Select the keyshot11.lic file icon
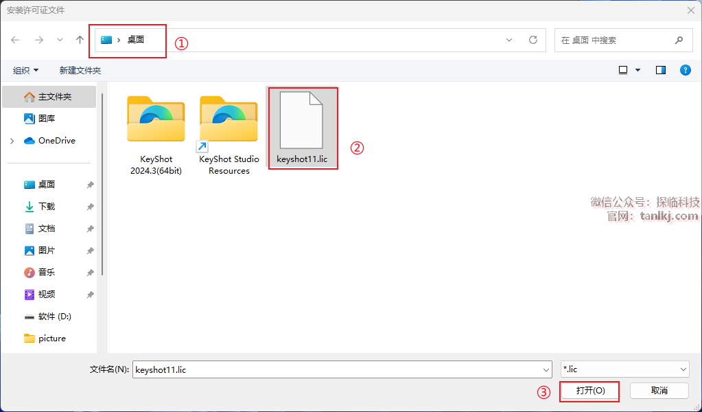 point(301,120)
